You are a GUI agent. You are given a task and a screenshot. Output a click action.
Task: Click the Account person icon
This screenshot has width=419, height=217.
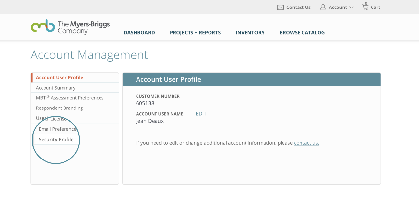point(323,7)
